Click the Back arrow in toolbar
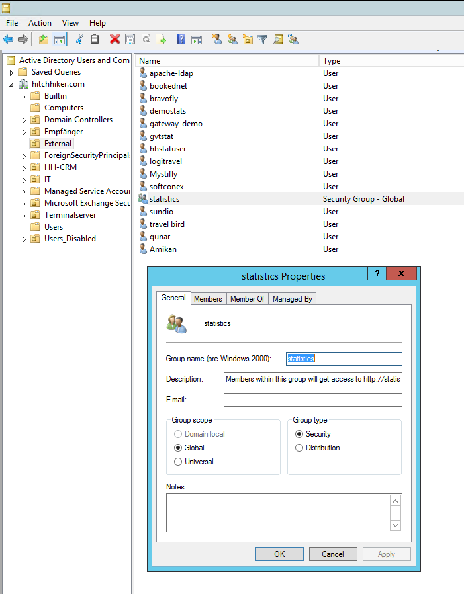Image resolution: width=464 pixels, height=594 pixels. click(x=9, y=40)
